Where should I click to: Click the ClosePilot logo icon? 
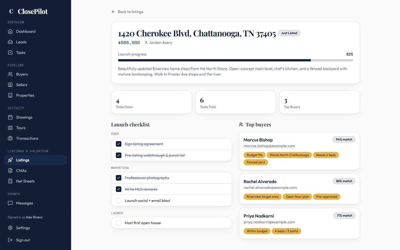(11, 11)
